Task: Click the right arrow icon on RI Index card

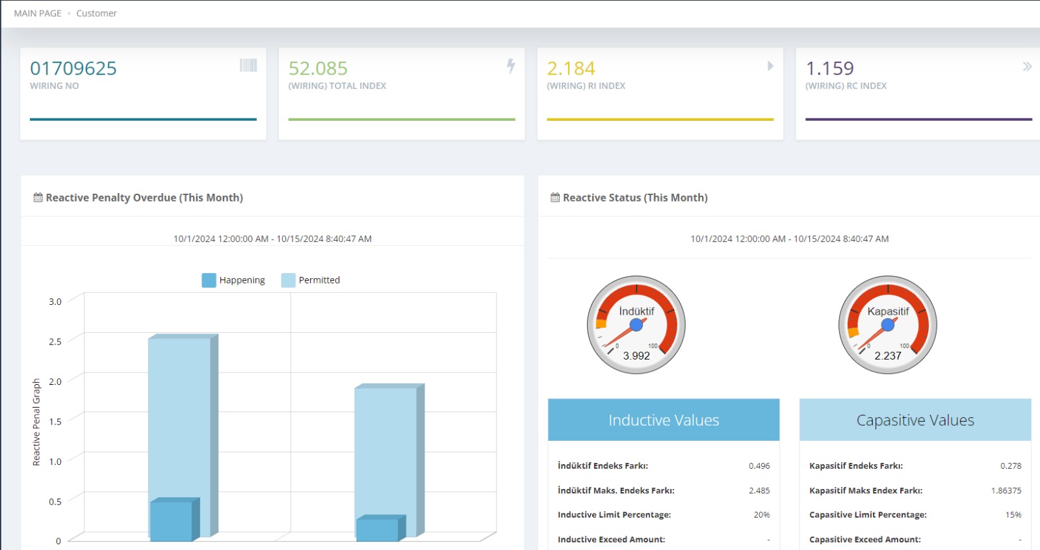Action: pyautogui.click(x=770, y=66)
